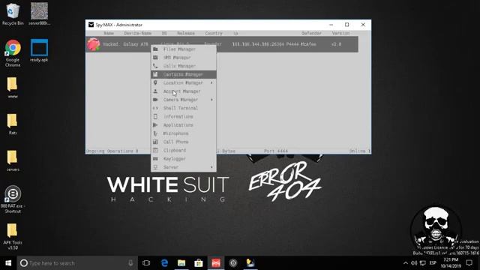Click the Call Phone keypad icon
The image size is (480, 270).
pyautogui.click(x=155, y=142)
